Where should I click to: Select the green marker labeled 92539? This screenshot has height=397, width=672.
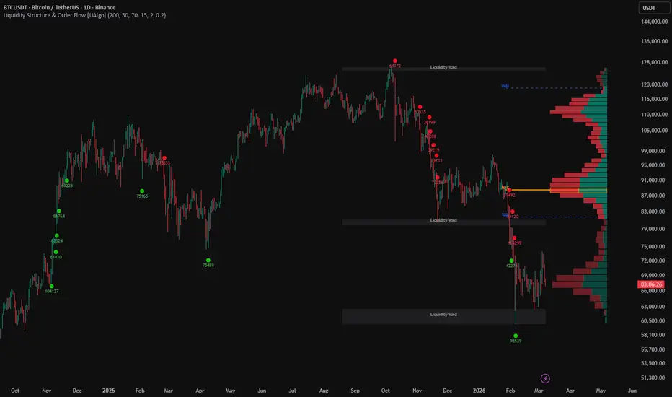click(516, 336)
